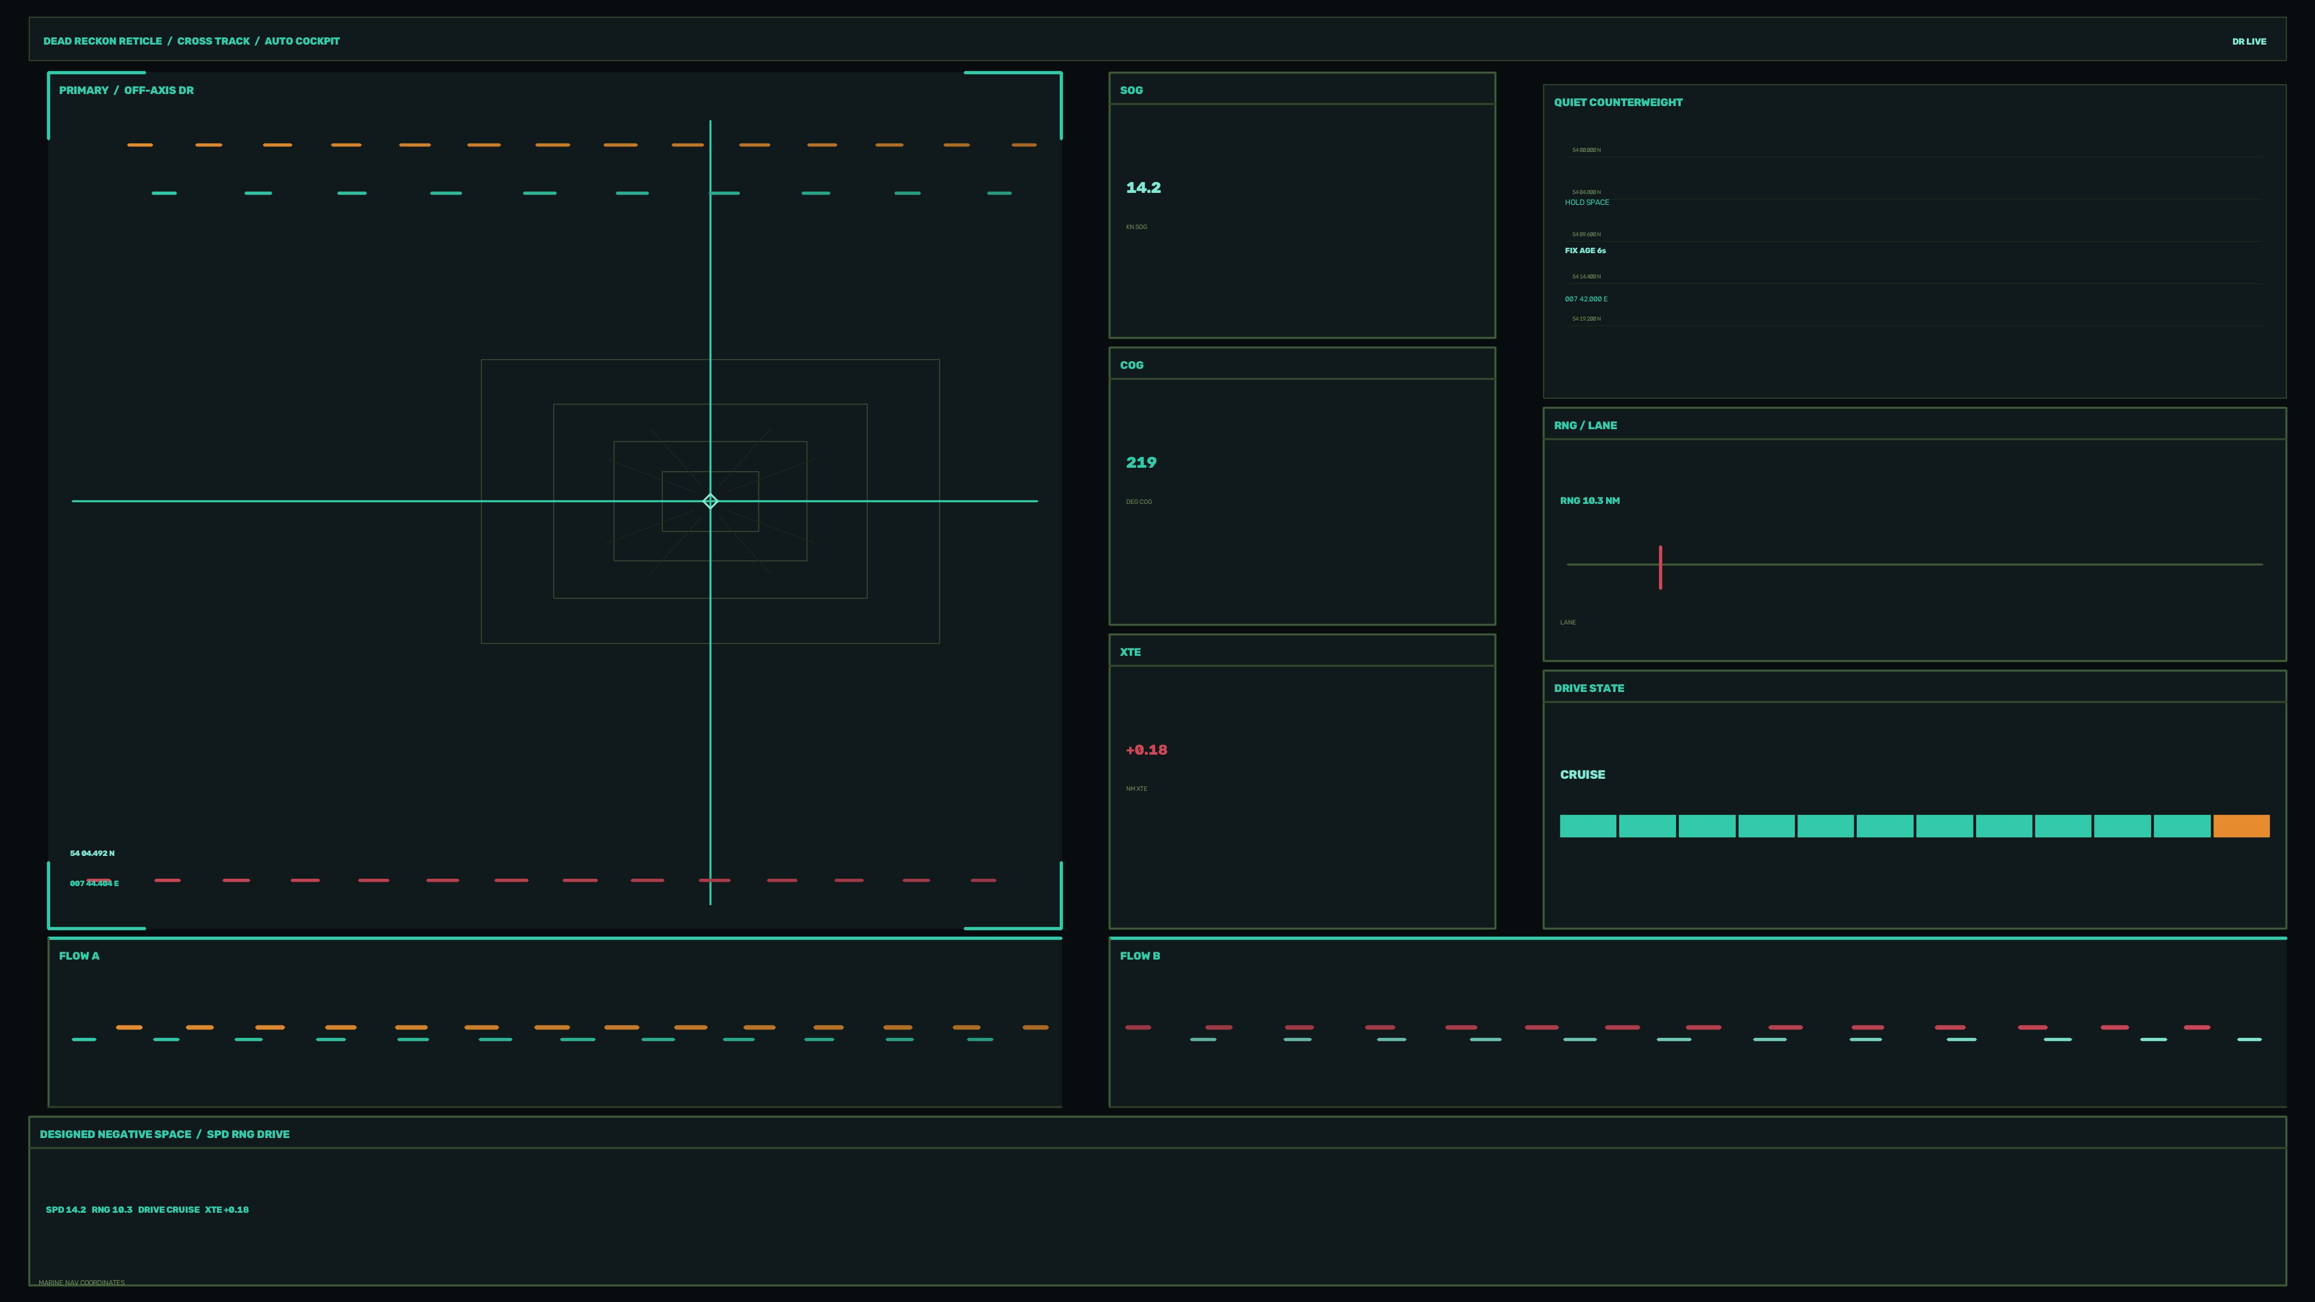Click the MARINE NAV COORDINATES footer text
The width and height of the screenshot is (2315, 1302).
tap(82, 1282)
